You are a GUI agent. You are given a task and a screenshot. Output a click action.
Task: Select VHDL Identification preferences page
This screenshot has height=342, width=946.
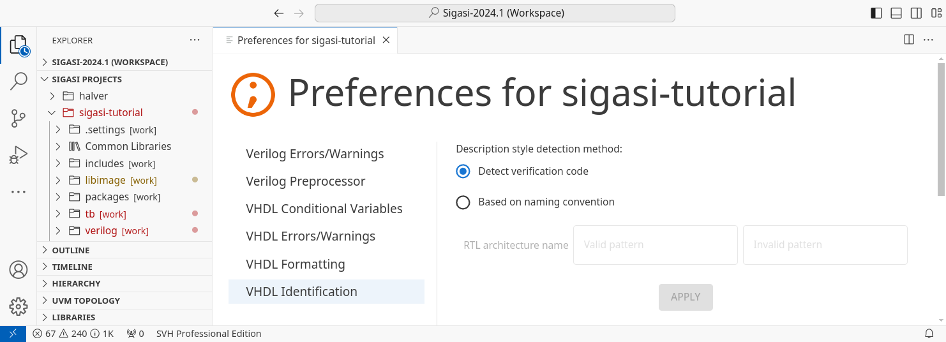[326, 292]
